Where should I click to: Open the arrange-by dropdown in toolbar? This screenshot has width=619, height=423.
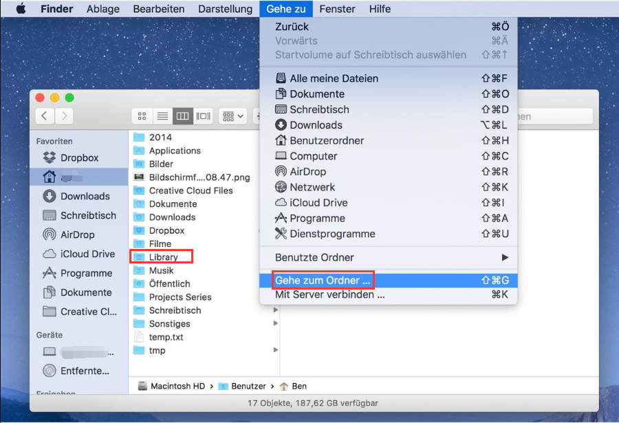[233, 116]
